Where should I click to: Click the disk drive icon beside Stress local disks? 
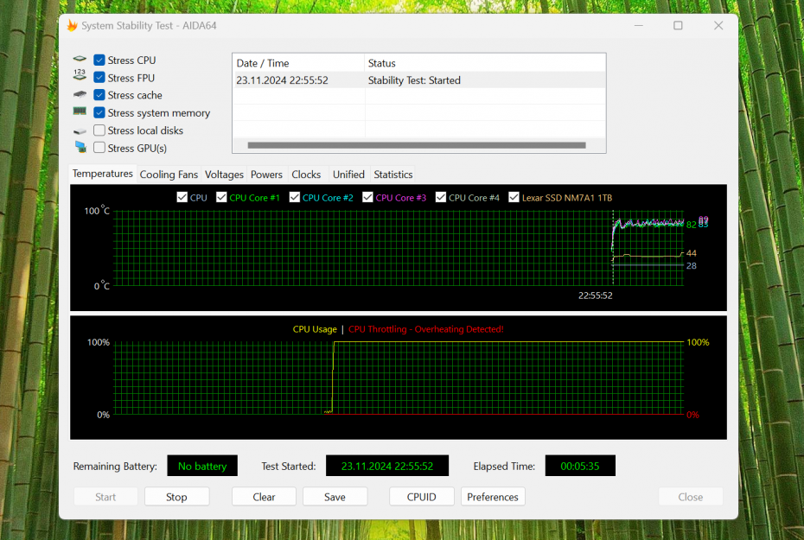click(x=80, y=130)
